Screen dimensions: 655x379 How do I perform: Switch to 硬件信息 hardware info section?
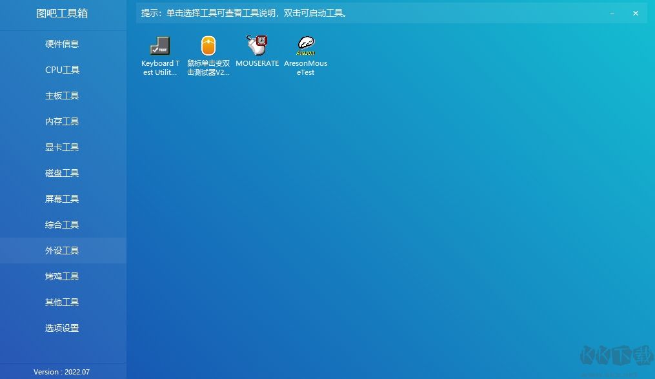[x=62, y=43]
